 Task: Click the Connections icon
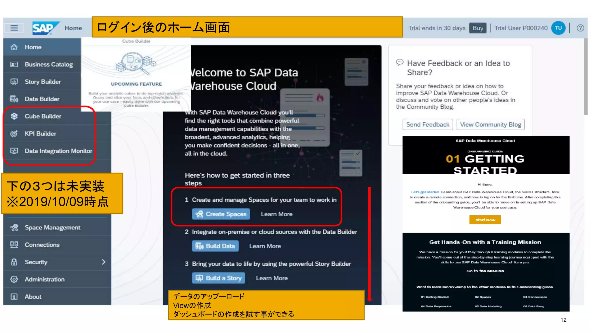point(14,245)
